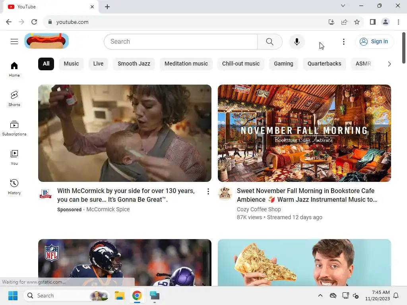407x305 pixels.
Task: Open the McCormick sponsored video thumbnail
Action: pos(124,133)
